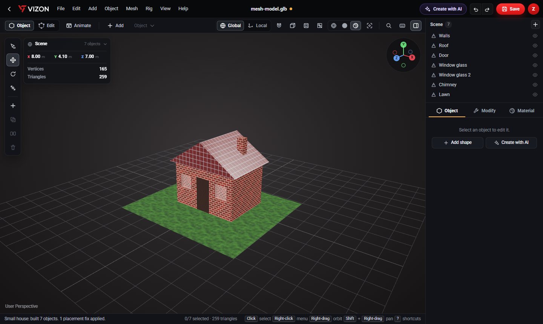Open the keyboard shortcuts icon in toolbar
Image resolution: width=543 pixels, height=324 pixels.
tap(402, 26)
